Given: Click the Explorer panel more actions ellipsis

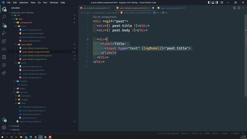Looking at the screenshot, I should [74, 8].
